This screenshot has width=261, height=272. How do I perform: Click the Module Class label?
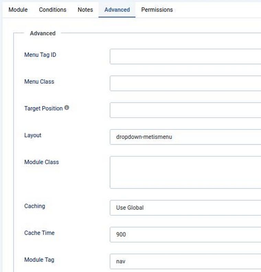(x=42, y=162)
